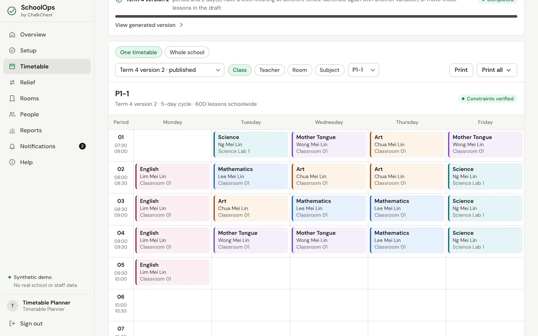Open the People menu item
This screenshot has height=336, width=538.
(47, 114)
